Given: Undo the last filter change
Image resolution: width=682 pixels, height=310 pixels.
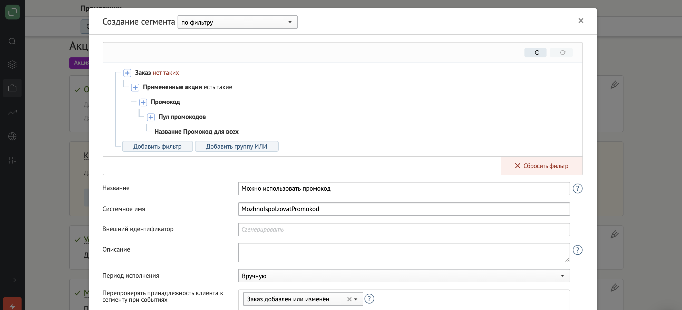Looking at the screenshot, I should [535, 52].
